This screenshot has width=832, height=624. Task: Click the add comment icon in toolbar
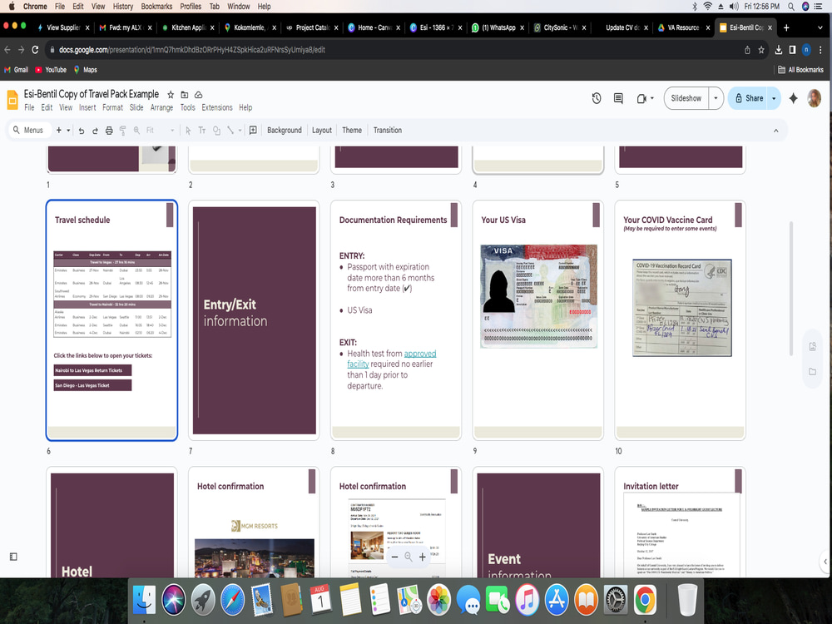(x=253, y=131)
